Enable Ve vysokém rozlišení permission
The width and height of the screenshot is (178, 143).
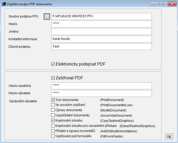(x=53, y=105)
